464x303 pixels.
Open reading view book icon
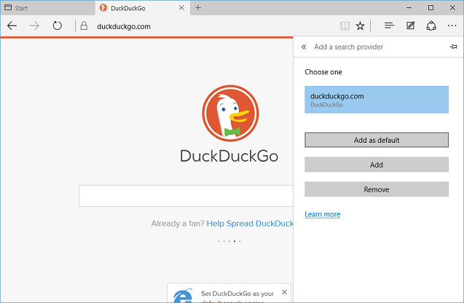[x=345, y=26]
